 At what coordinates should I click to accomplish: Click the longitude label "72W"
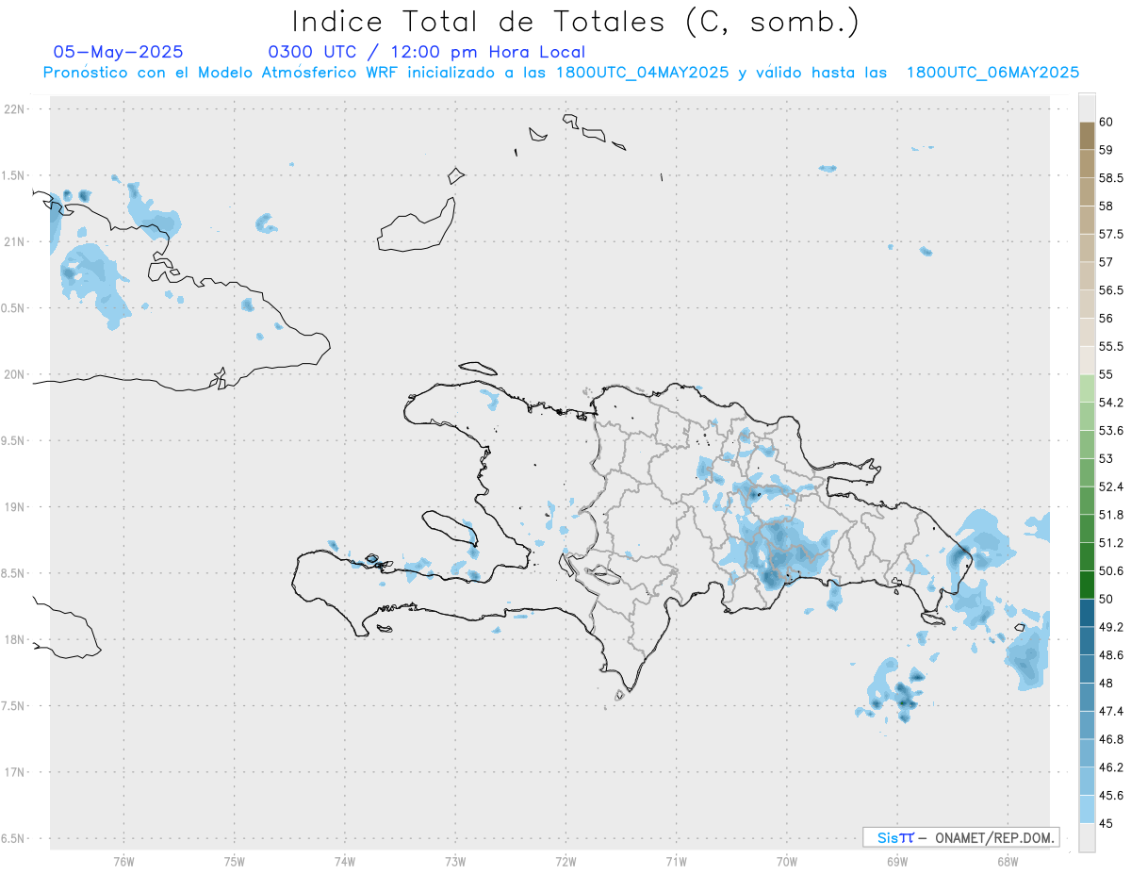pyautogui.click(x=565, y=861)
